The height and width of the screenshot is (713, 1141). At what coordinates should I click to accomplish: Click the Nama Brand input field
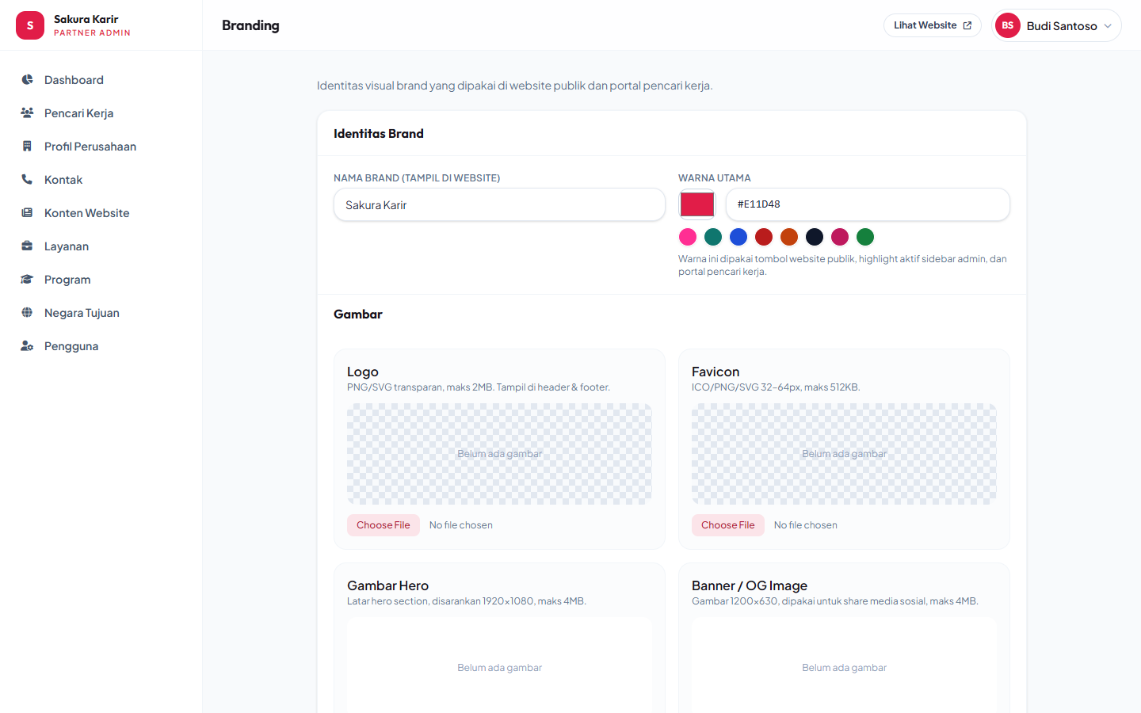point(499,204)
